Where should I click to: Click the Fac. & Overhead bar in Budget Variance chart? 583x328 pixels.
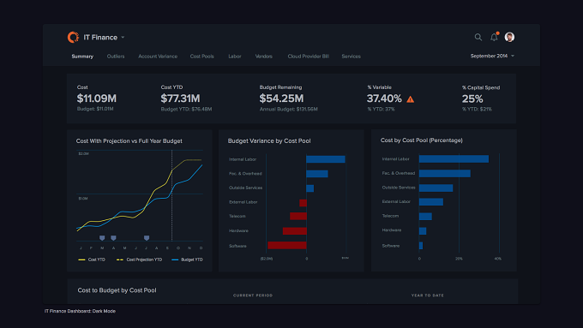[x=317, y=174]
